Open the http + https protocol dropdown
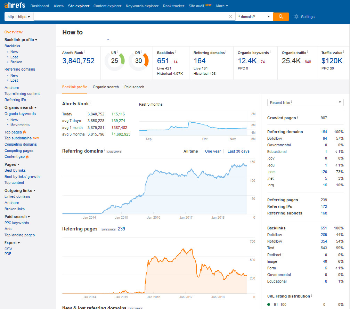Viewport: 350px width, 309px height. pos(19,17)
